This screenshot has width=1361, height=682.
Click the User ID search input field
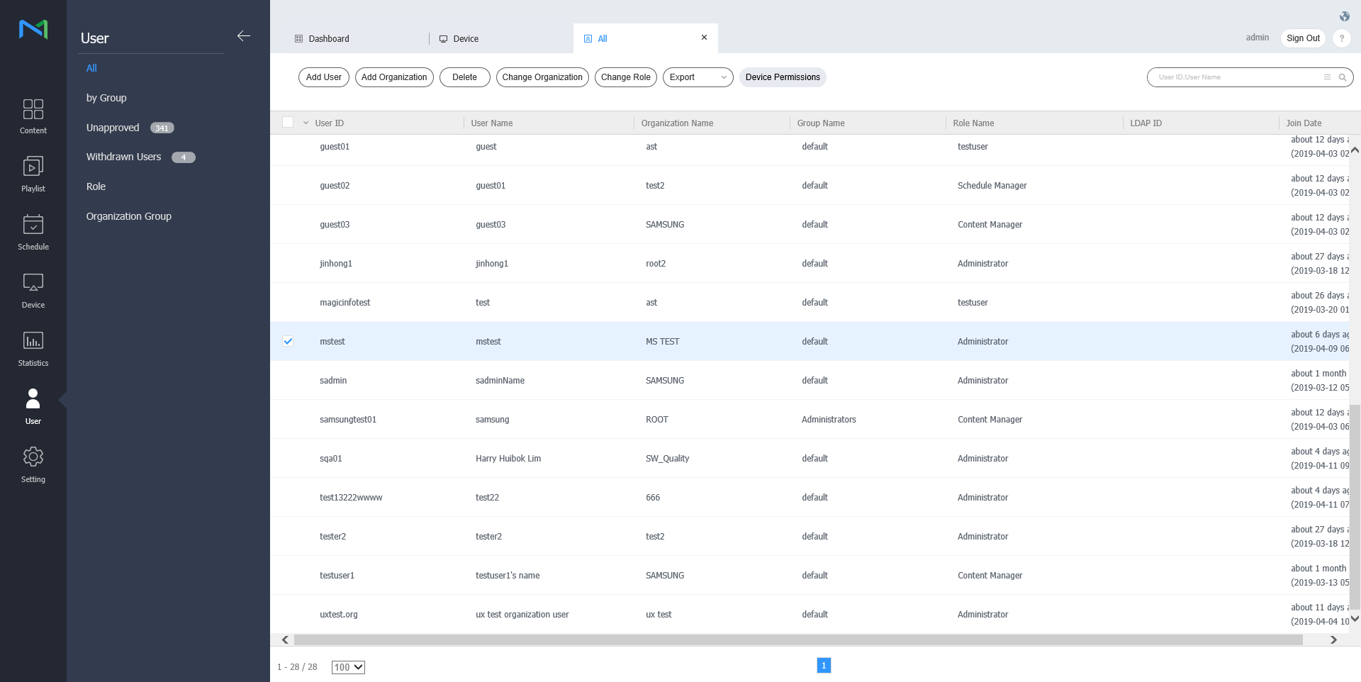1237,77
